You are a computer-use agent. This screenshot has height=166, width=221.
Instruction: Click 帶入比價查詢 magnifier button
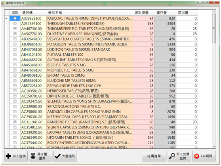[179, 156]
